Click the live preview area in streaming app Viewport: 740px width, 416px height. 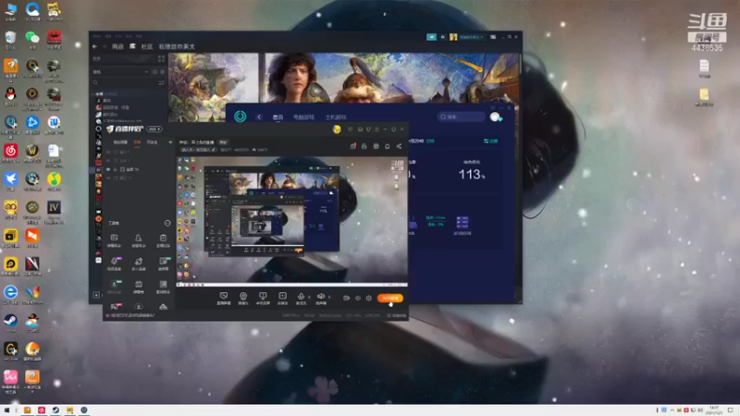click(292, 220)
